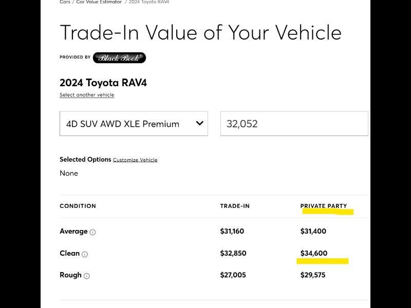
Task: Open the info tooltip beside Average condition
Action: [93, 232]
